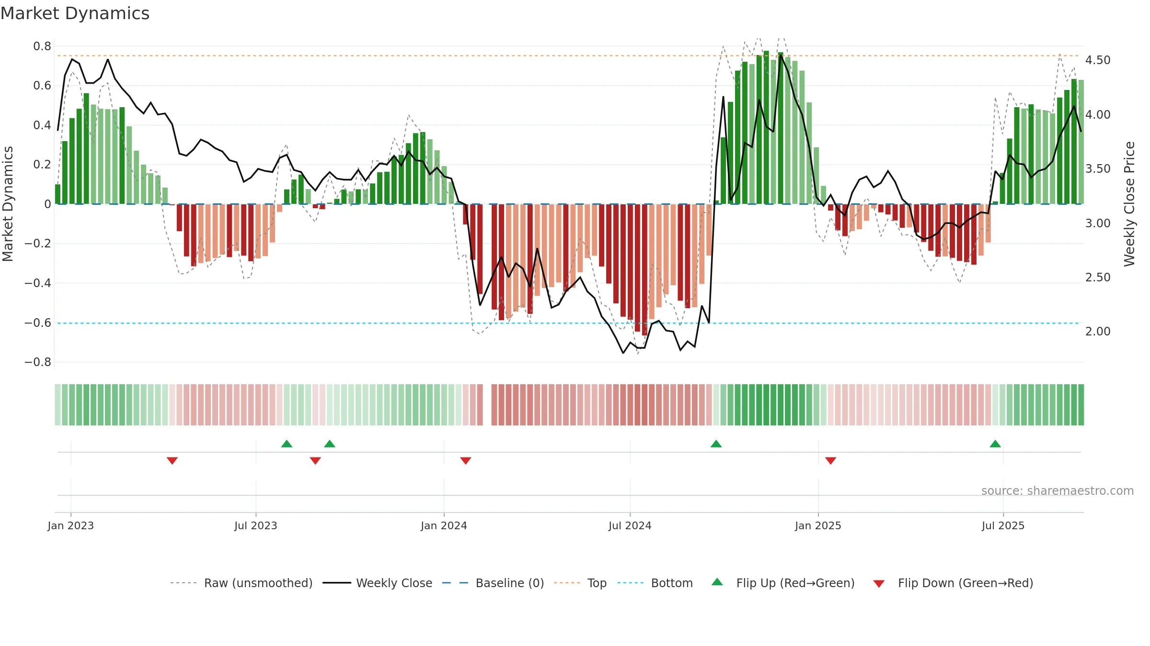Click the Jan 2025 axis label

[818, 526]
